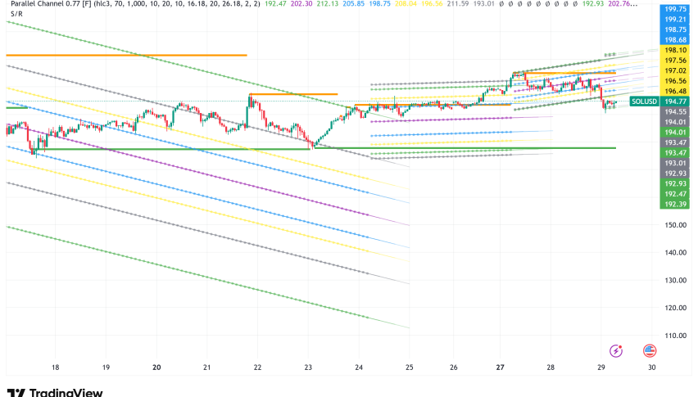
Task: Click the 150.00 price scale level
Action: [x=676, y=225]
